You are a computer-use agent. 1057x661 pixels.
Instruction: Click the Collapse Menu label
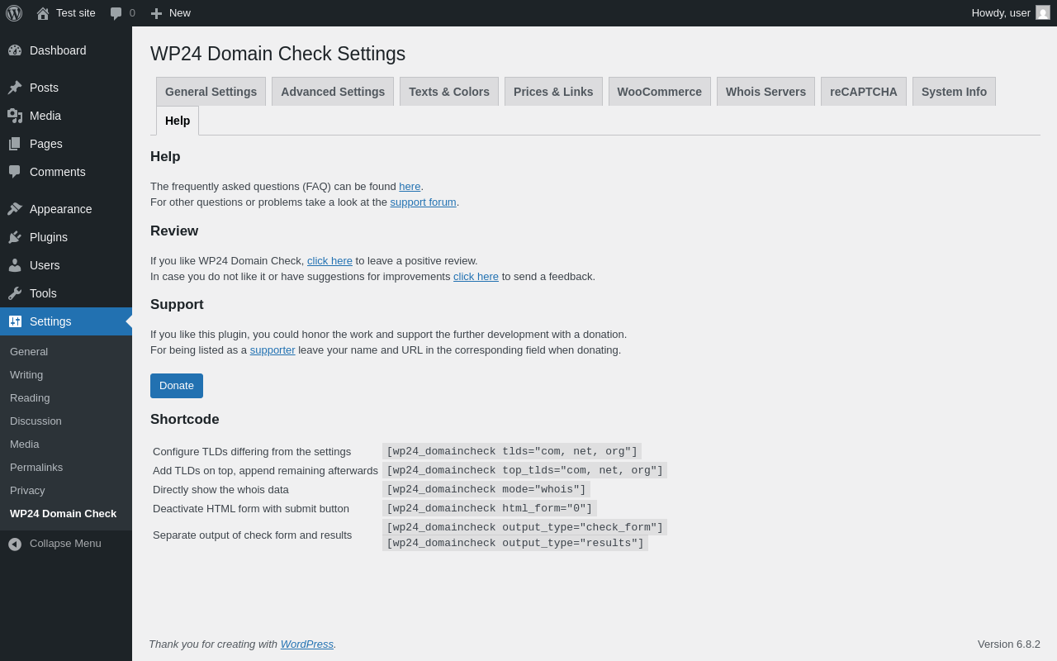pos(65,544)
